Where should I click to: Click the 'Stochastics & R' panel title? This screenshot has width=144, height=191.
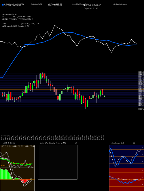click(x=118, y=143)
